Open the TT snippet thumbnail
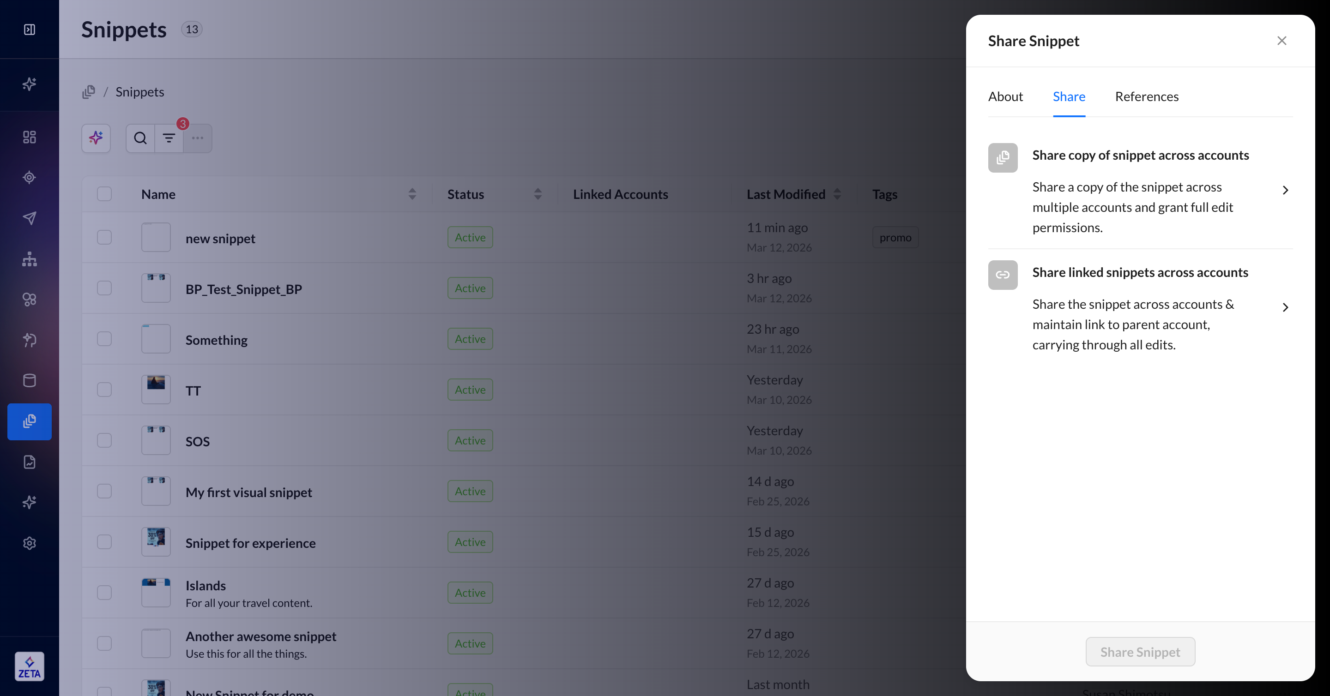This screenshot has width=1330, height=696. [156, 390]
